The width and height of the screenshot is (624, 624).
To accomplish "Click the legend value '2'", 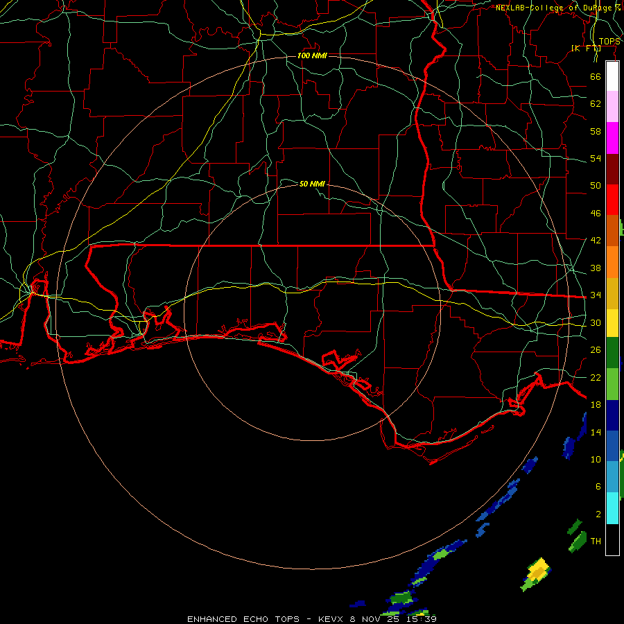I will [598, 514].
